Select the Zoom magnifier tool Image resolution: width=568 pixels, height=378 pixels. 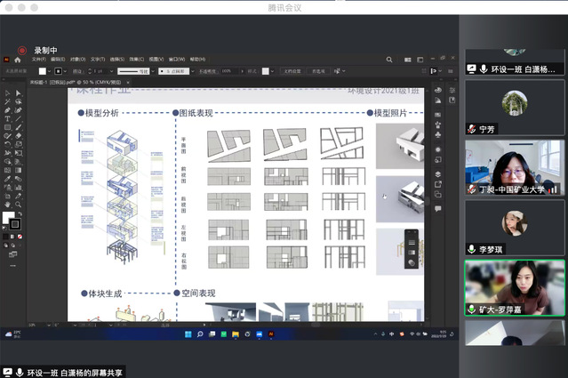[x=18, y=203]
